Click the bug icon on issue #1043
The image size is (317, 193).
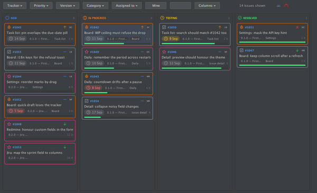[87, 76]
